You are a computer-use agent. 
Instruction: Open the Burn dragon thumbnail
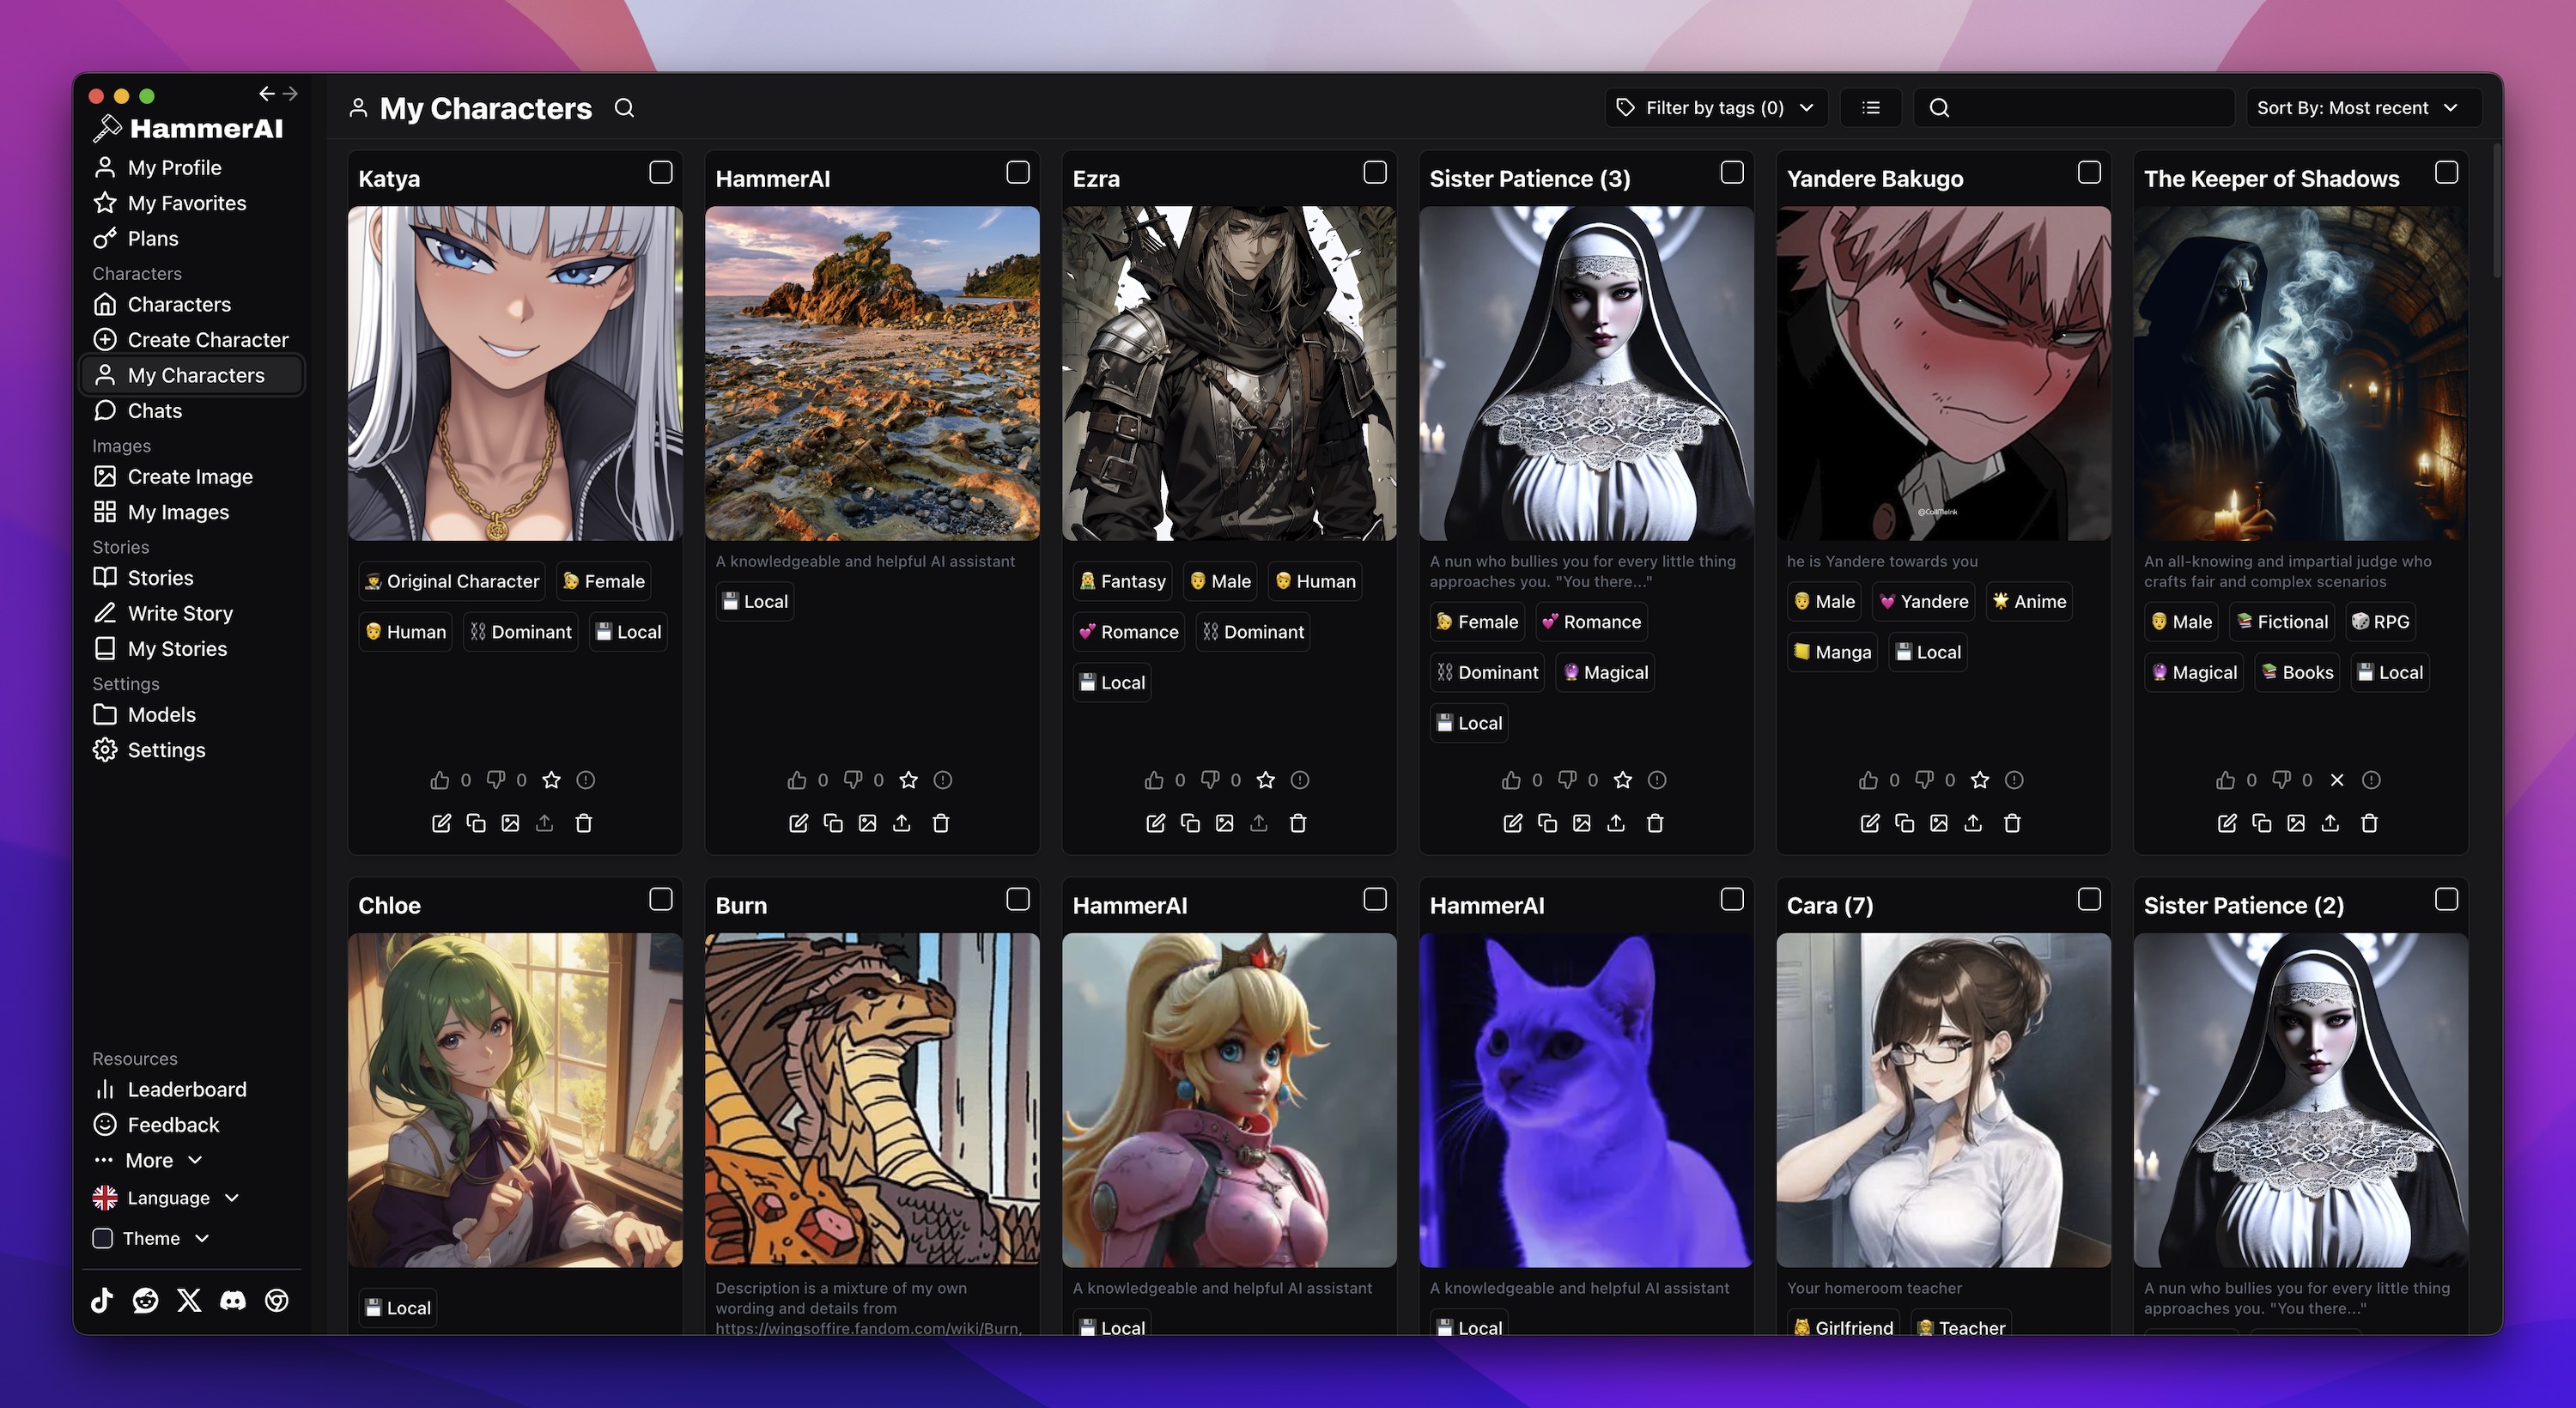tap(872, 1100)
